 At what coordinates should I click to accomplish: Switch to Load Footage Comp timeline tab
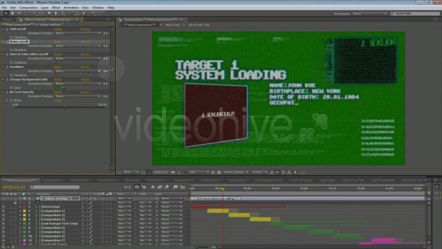[268, 180]
